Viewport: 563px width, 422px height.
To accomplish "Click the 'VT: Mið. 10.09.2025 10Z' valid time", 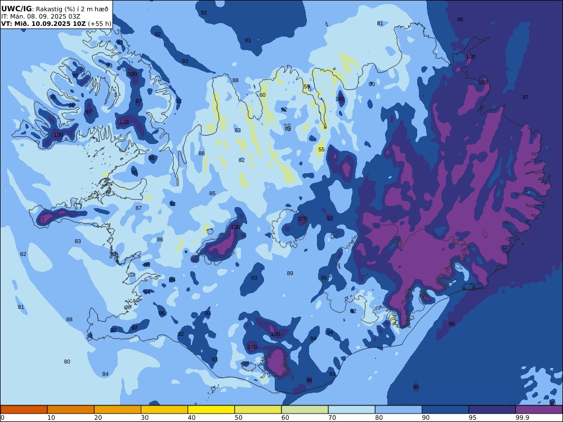I will coord(43,24).
